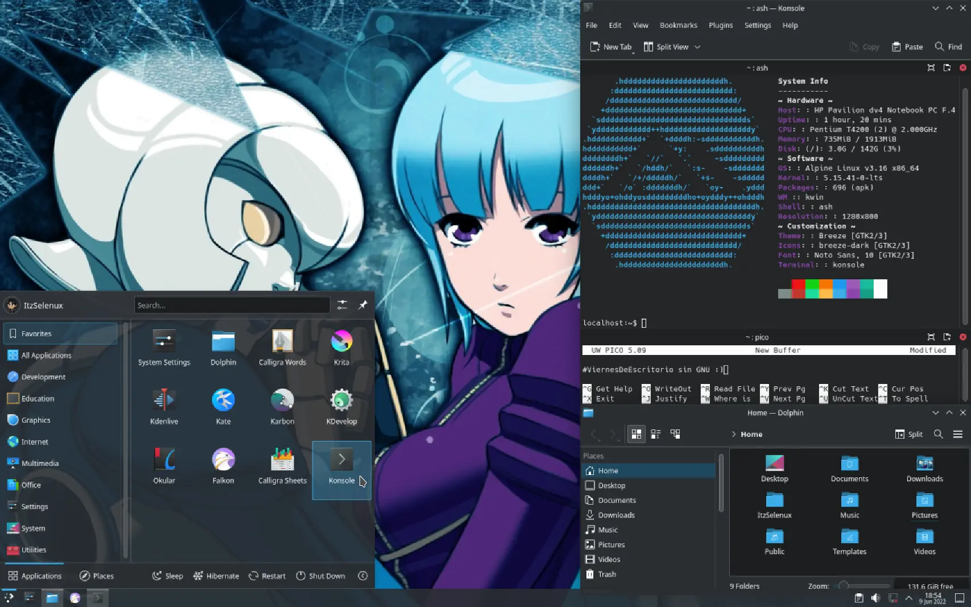Open the Graphics category

coord(60,420)
